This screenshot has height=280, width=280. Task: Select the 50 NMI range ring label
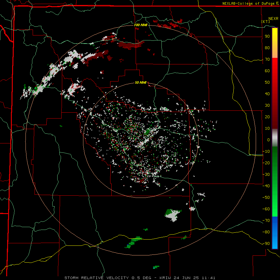(x=141, y=82)
